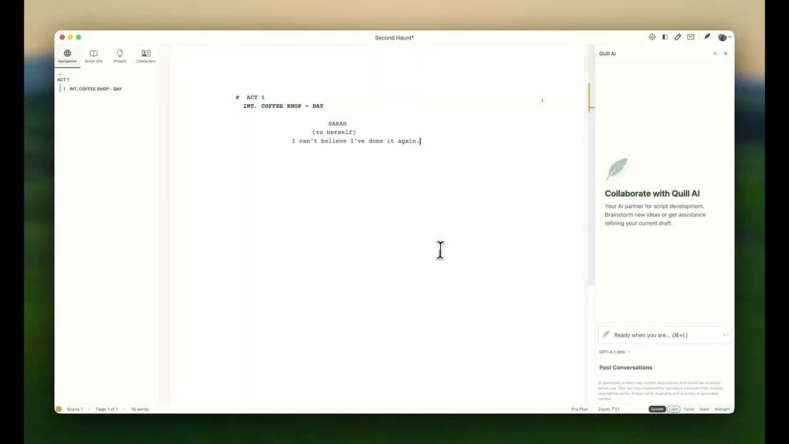789x444 pixels.
Task: Select the INT. COFFEE SHOP - DAY scene
Action: pos(95,89)
